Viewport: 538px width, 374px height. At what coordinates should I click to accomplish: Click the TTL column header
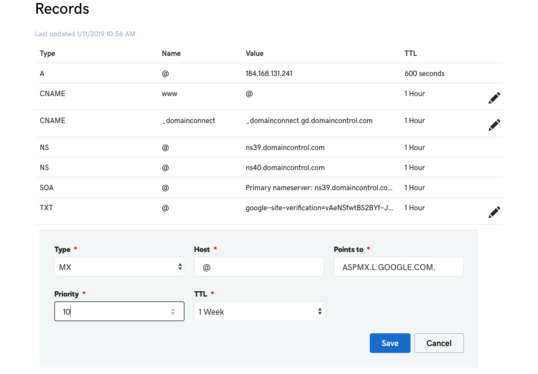pyautogui.click(x=410, y=53)
